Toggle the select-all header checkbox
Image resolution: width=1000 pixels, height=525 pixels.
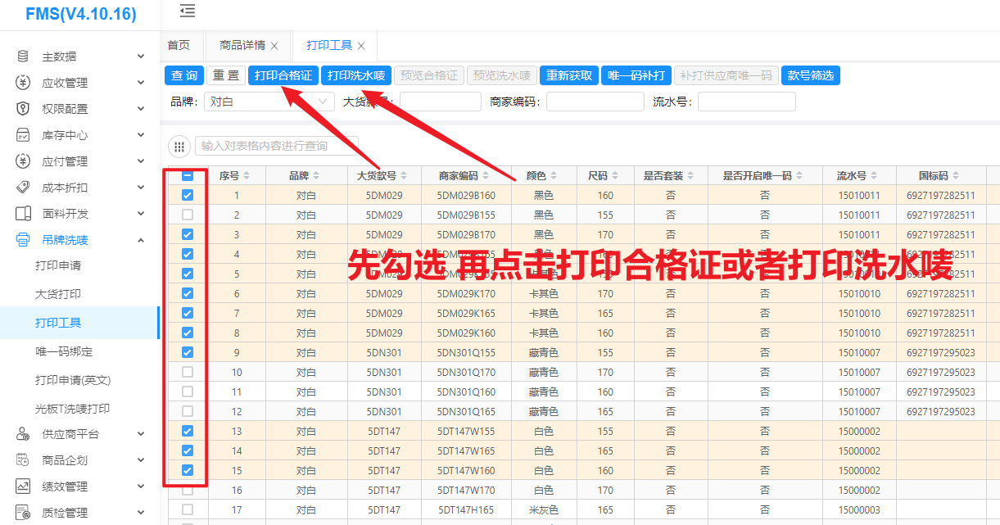point(188,176)
